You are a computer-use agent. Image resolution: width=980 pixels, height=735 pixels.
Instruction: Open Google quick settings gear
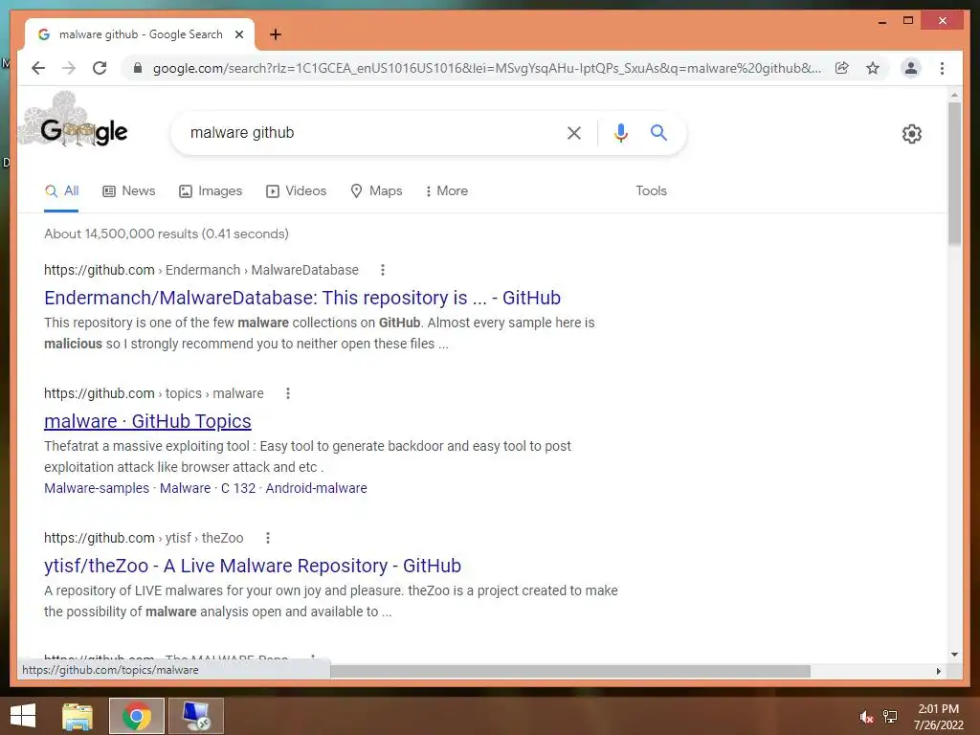(x=912, y=133)
